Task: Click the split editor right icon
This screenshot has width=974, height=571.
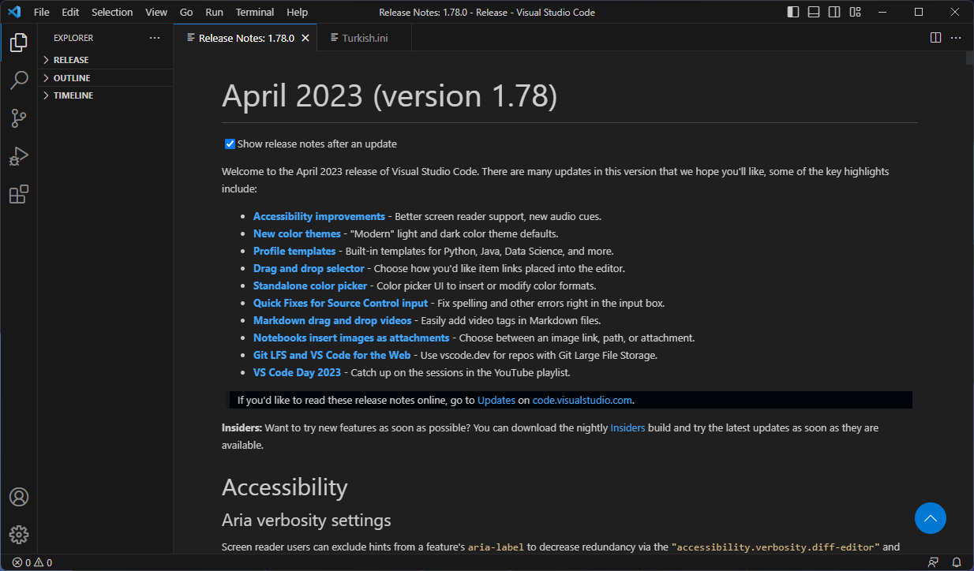Action: point(935,38)
